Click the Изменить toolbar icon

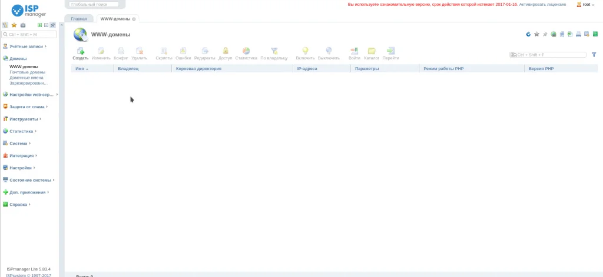101,51
